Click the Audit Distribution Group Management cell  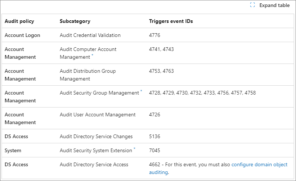[x=88, y=75]
